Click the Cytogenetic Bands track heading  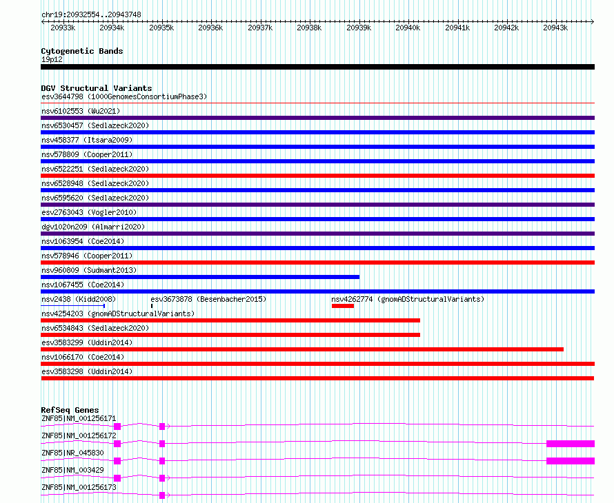82,51
